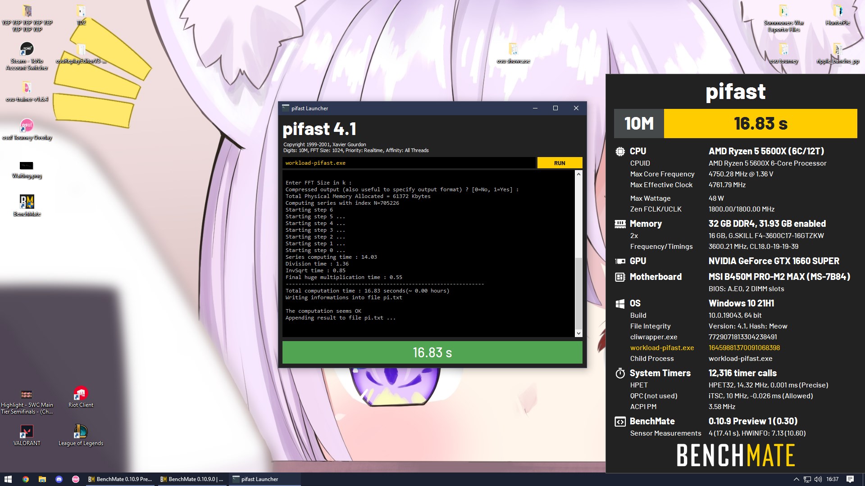The image size is (865, 486).
Task: Click the Motherboard section heading
Action: pyautogui.click(x=656, y=277)
